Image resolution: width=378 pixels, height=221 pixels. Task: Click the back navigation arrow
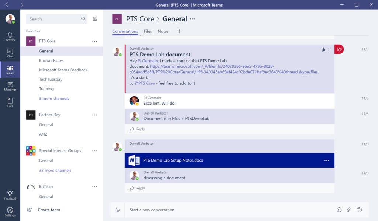point(7,4)
